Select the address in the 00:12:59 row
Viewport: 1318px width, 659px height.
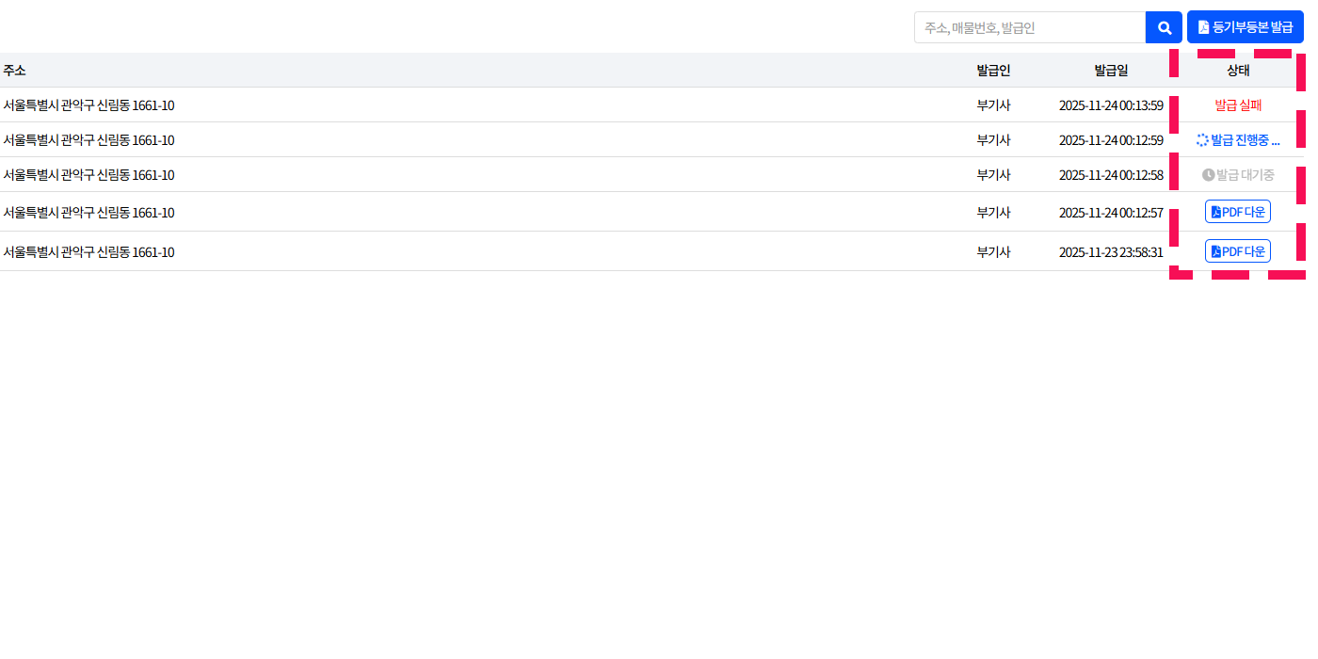coord(88,140)
